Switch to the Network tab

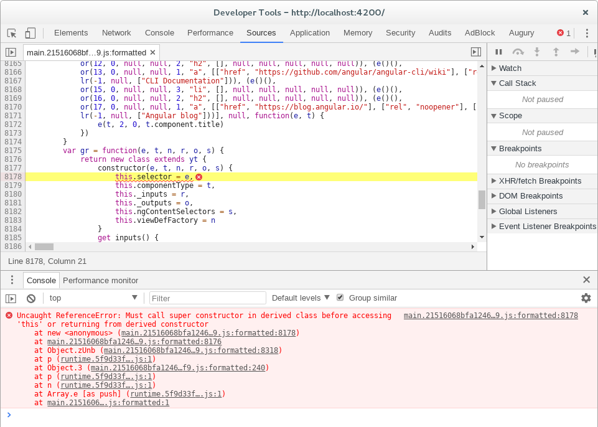[116, 33]
